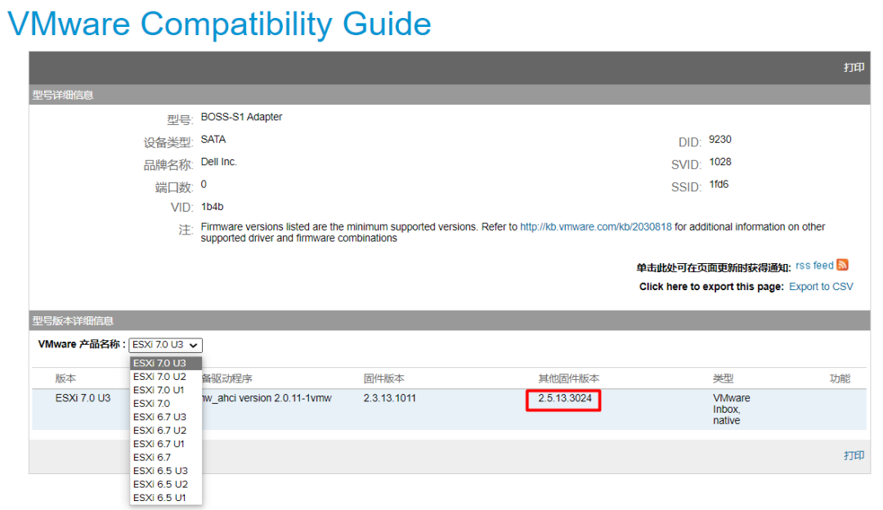Click the 功能 column header
This screenshot has width=883, height=510.
[x=840, y=379]
